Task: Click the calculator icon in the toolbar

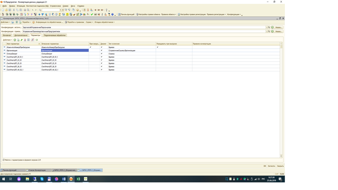Action: click(84, 10)
